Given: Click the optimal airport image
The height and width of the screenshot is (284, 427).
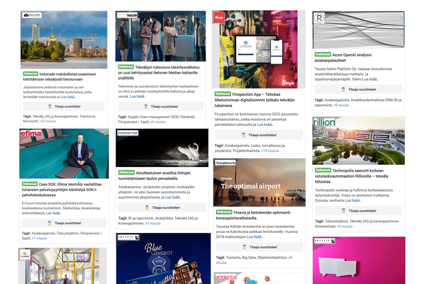Looking at the screenshot, I should click(259, 182).
